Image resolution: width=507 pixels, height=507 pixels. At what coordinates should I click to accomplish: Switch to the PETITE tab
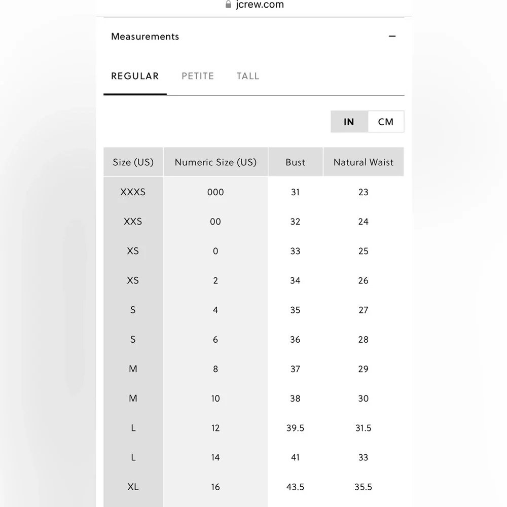click(x=198, y=76)
